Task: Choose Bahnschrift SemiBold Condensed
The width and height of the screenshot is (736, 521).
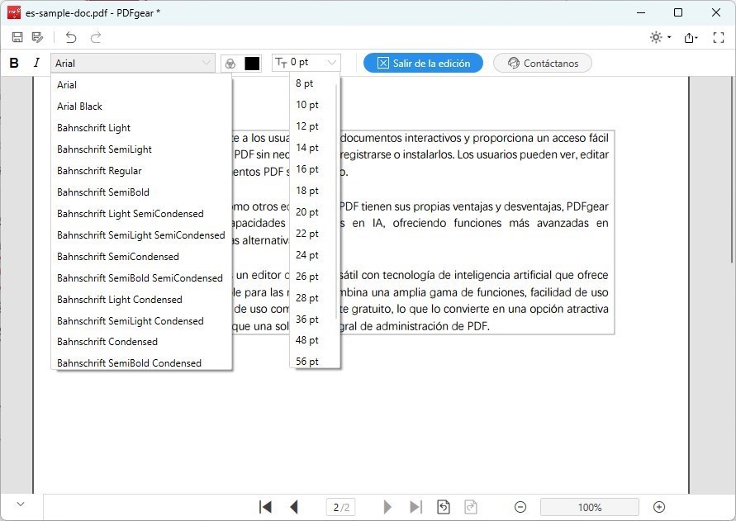Action: click(x=141, y=362)
